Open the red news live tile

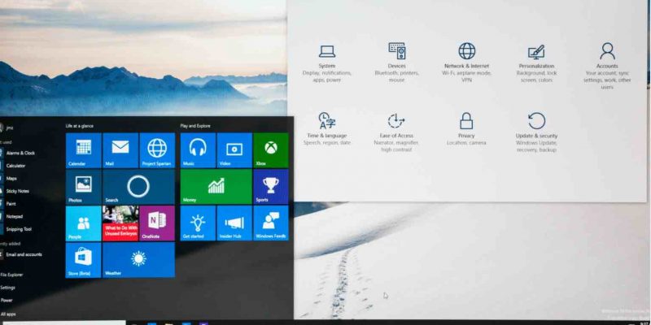pos(120,223)
